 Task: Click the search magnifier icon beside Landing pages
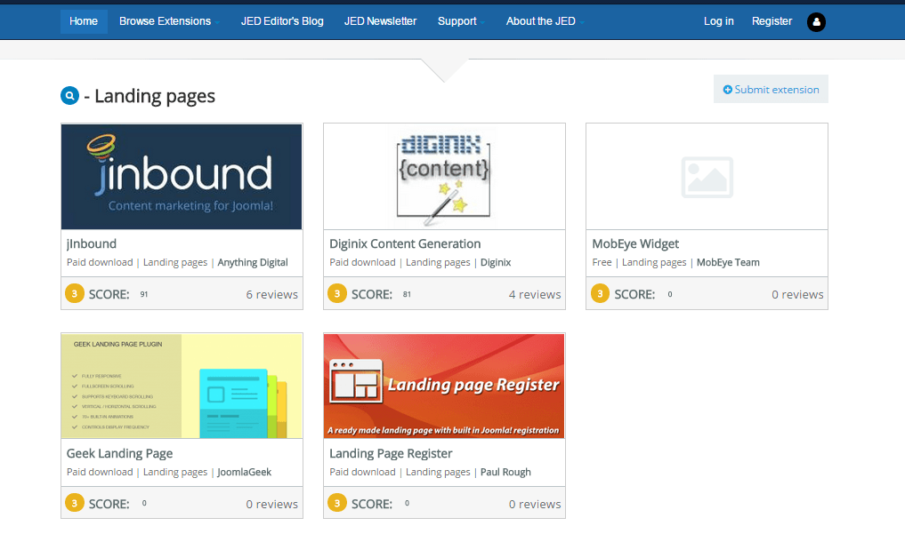pos(69,96)
